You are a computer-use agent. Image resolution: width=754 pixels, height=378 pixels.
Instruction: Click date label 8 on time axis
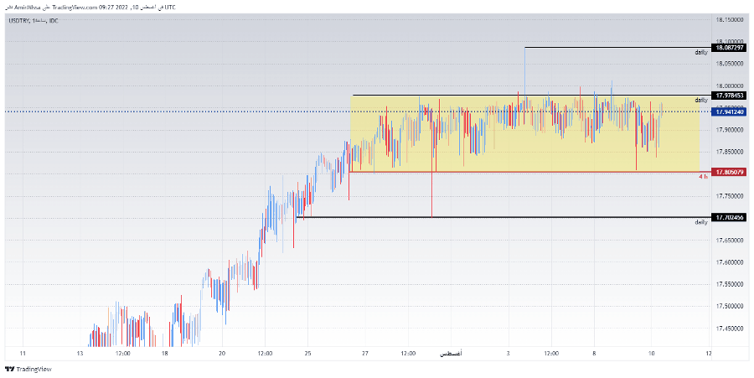594,354
